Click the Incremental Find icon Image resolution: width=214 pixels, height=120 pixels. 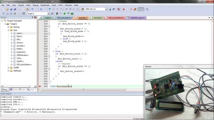(114, 9)
